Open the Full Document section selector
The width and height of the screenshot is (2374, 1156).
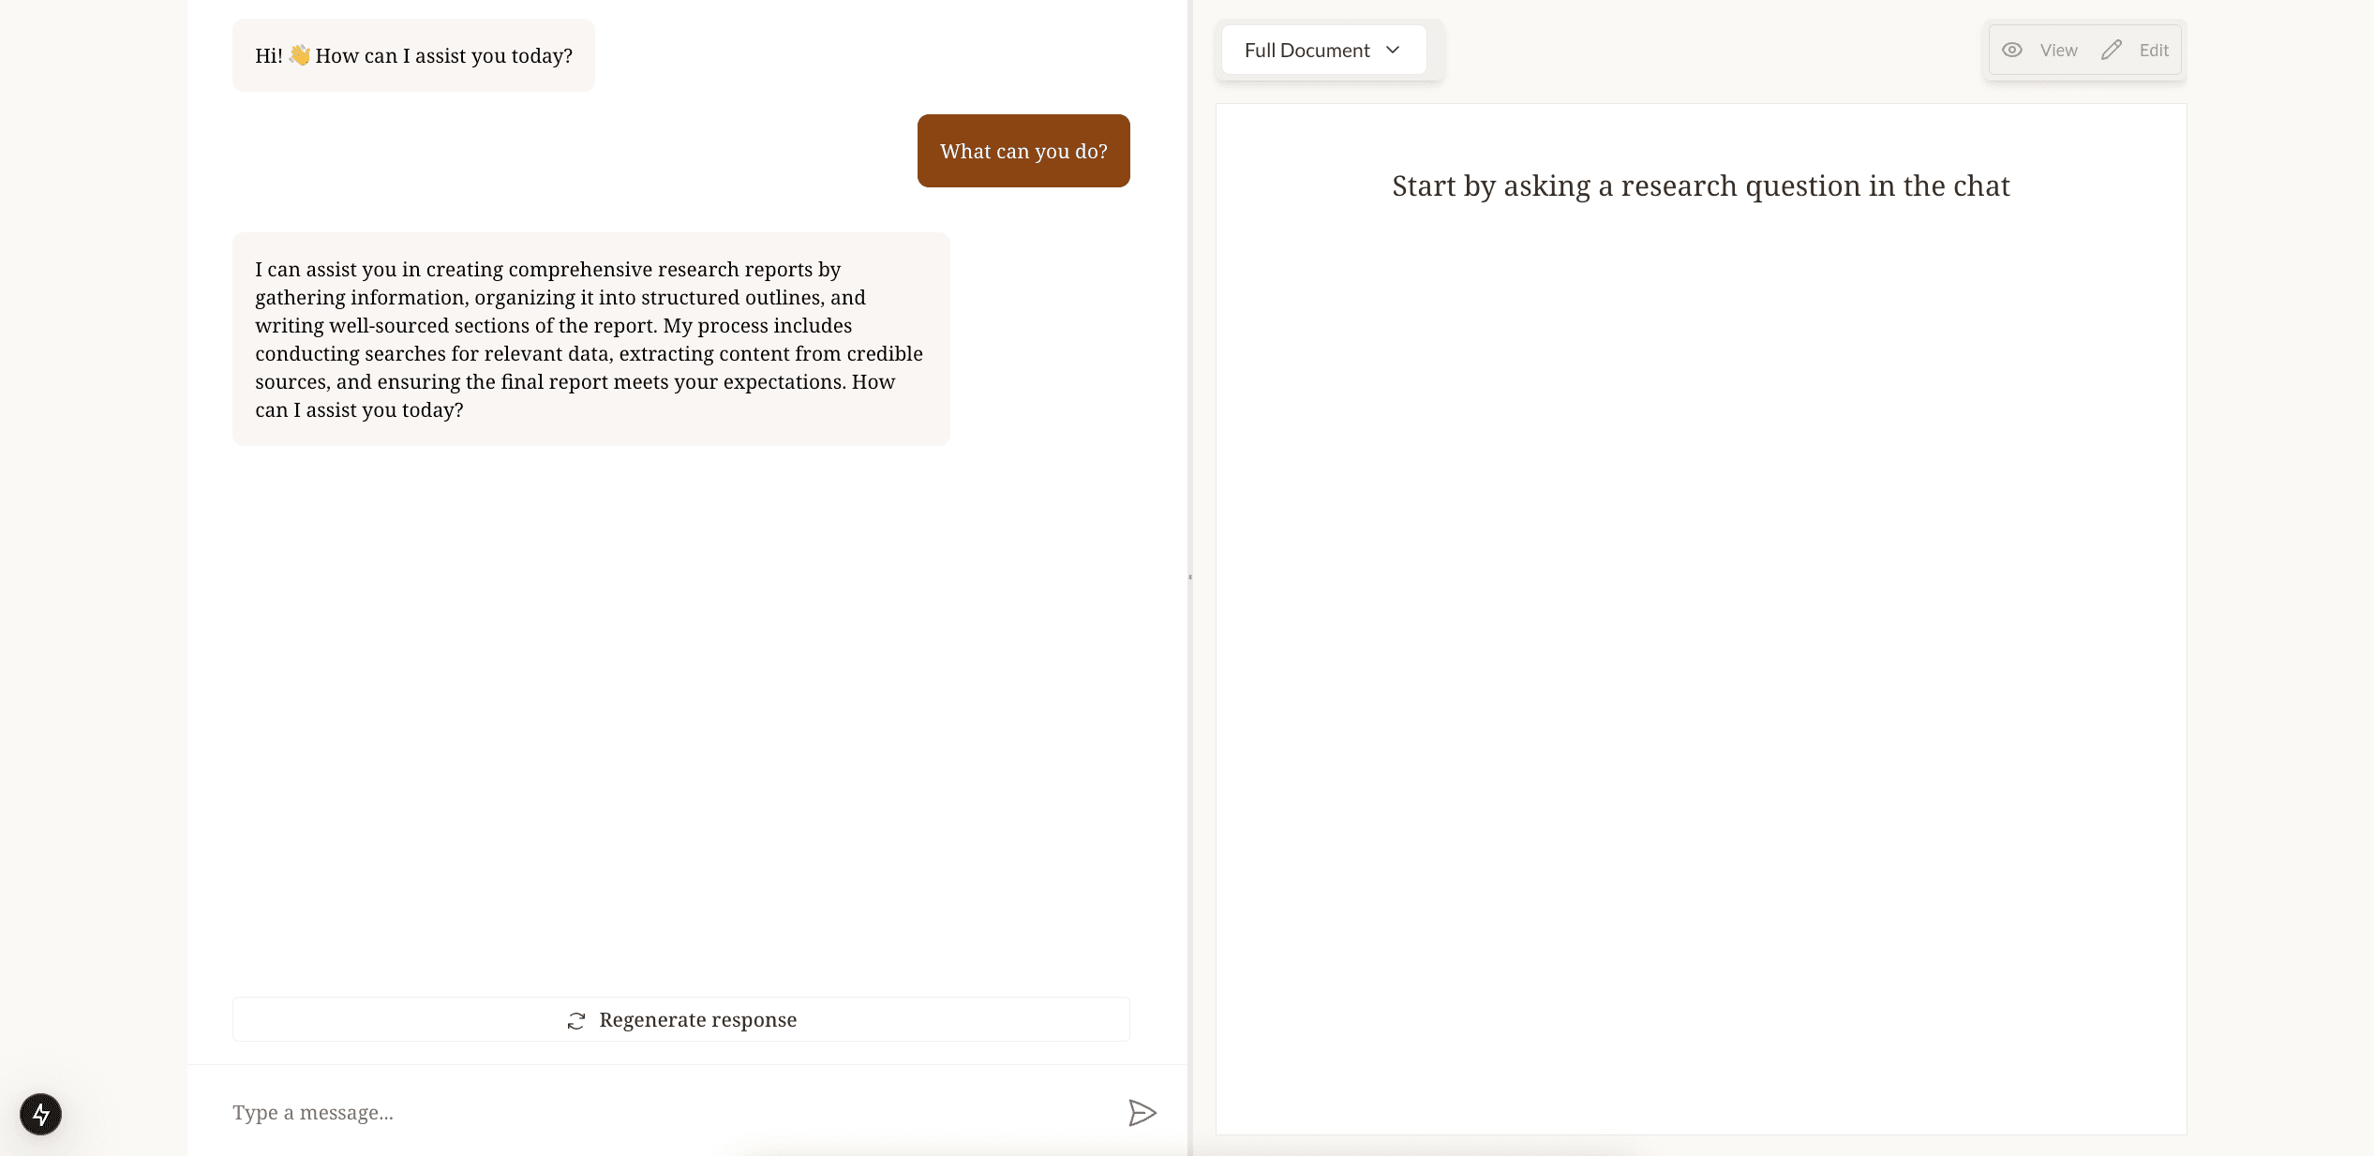[x=1306, y=51]
